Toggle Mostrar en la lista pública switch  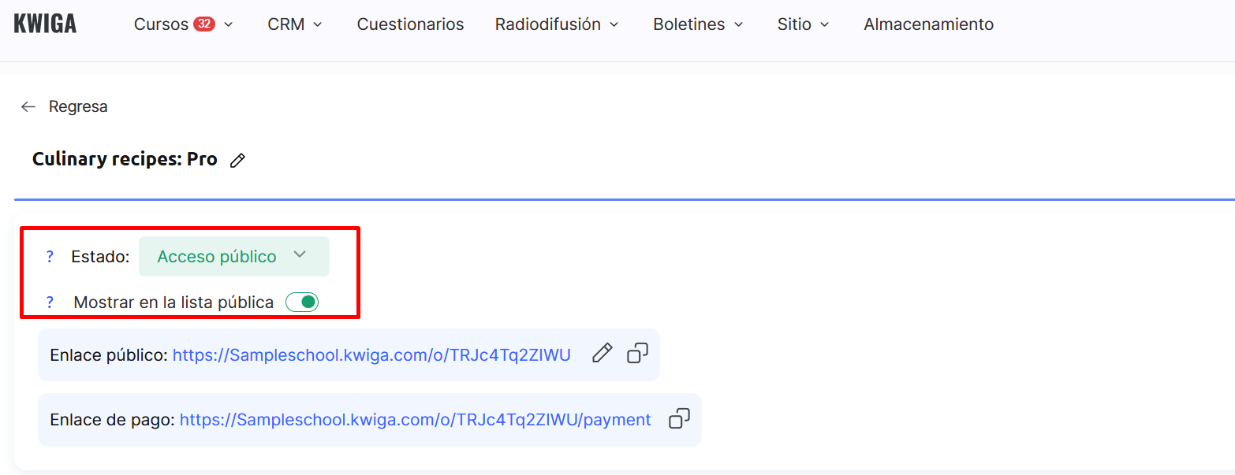302,302
